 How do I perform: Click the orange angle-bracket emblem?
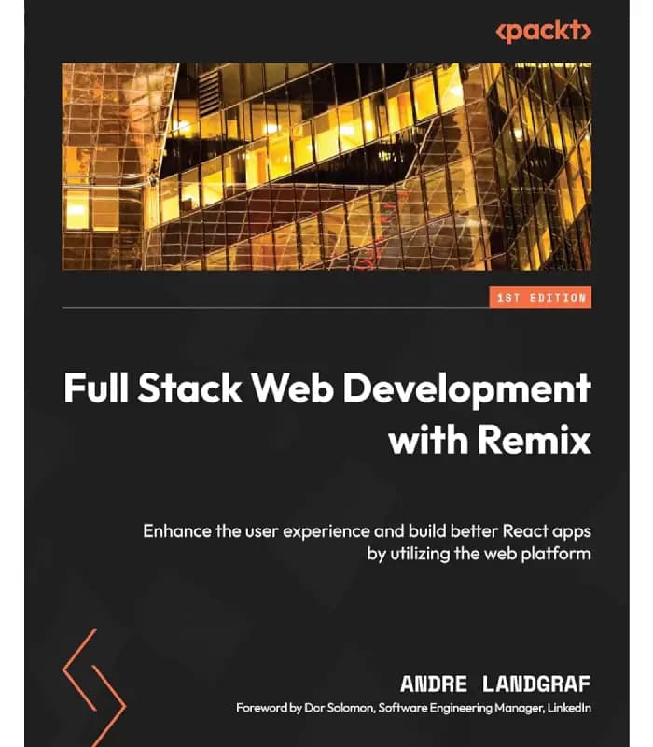click(94, 687)
